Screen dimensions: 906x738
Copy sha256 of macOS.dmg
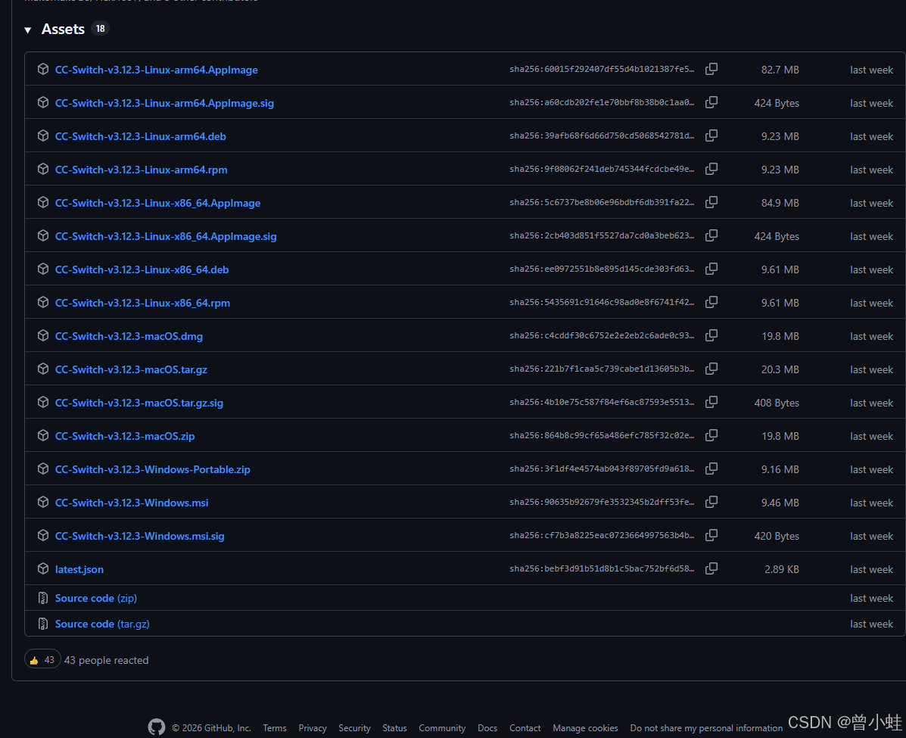(711, 336)
